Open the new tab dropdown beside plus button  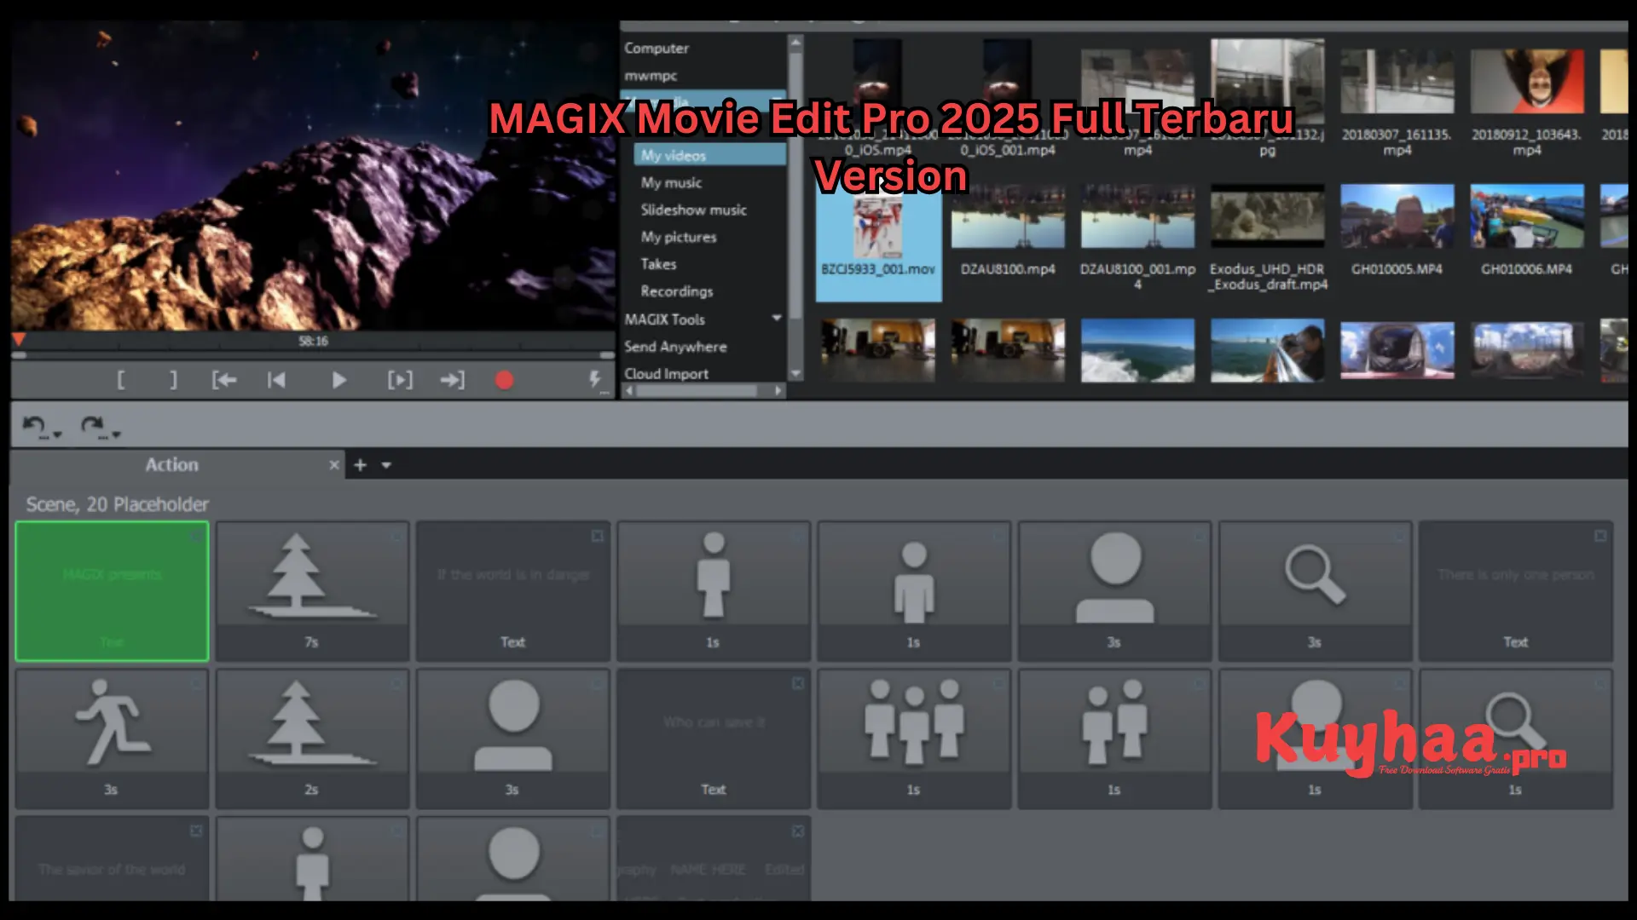386,465
